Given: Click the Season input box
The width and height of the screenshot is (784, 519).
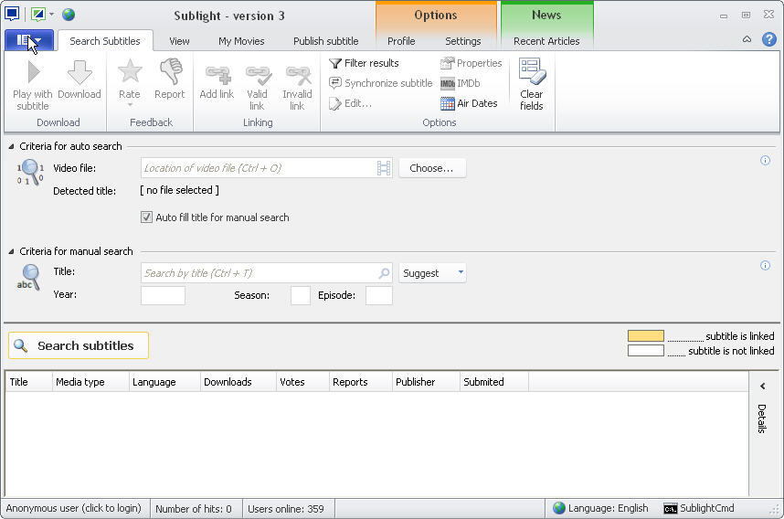Looking at the screenshot, I should coord(301,295).
